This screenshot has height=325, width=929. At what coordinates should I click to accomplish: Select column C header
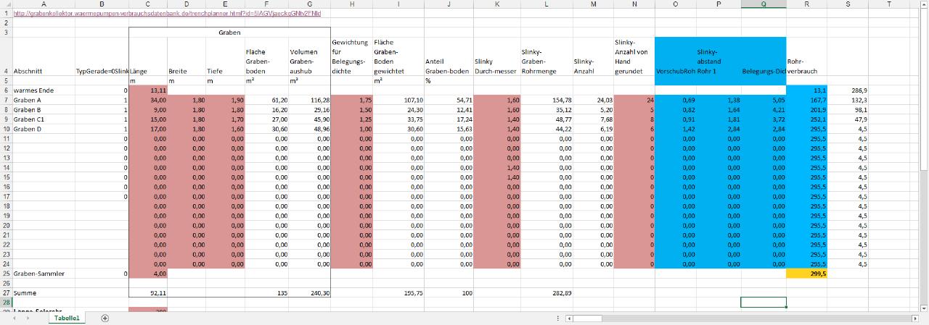pyautogui.click(x=148, y=4)
